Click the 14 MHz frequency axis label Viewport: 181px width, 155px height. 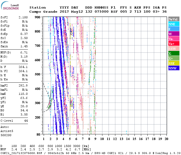pos(128,139)
